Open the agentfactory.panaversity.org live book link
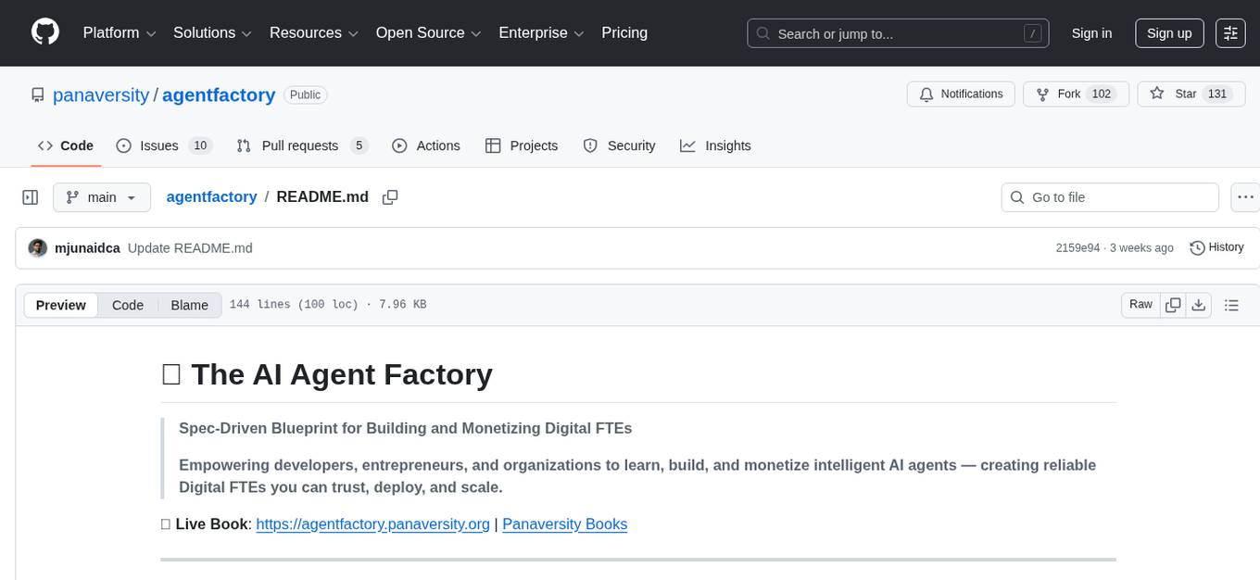The height and width of the screenshot is (580, 1260). pyautogui.click(x=372, y=523)
